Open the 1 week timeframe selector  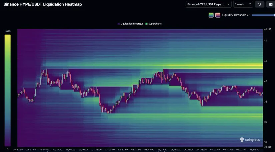coord(243,4)
